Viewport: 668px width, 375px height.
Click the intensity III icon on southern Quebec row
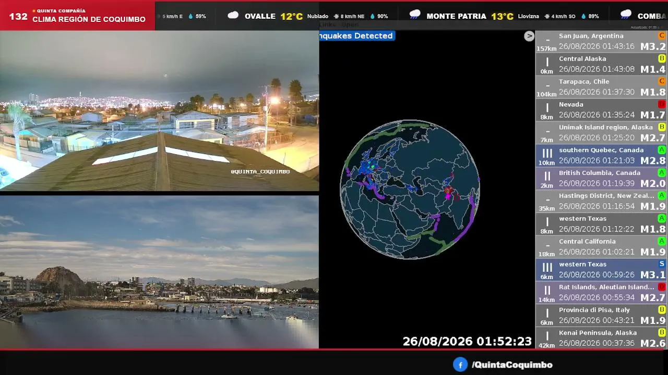547,154
